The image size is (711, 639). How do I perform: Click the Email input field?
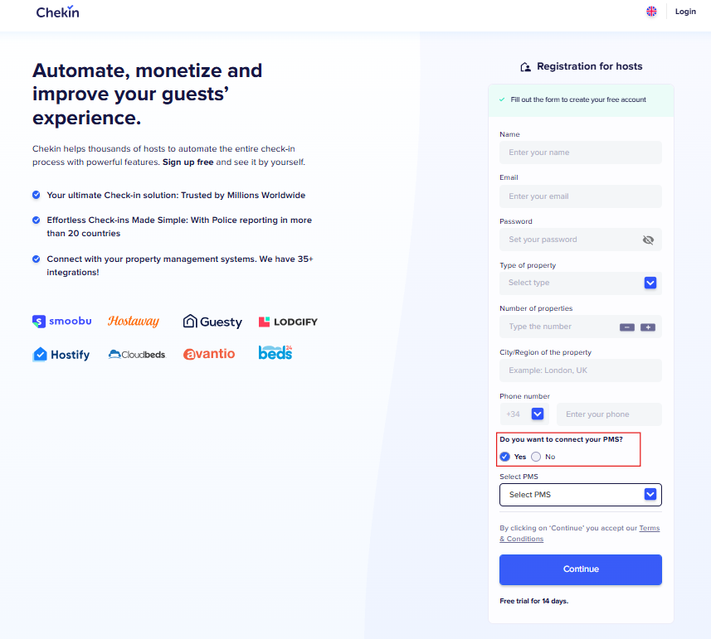580,196
